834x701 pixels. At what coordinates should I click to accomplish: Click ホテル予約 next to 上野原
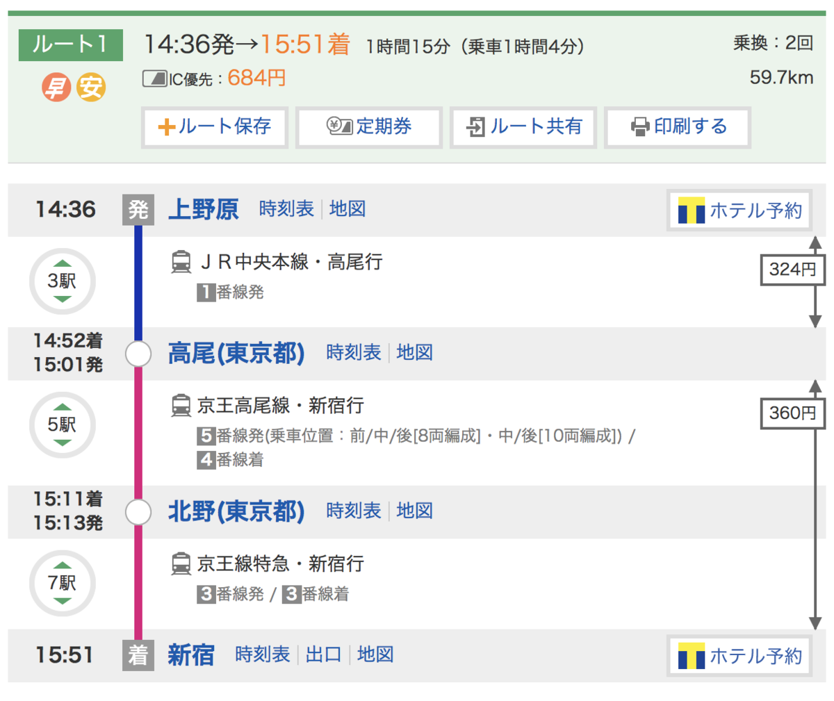click(x=739, y=211)
